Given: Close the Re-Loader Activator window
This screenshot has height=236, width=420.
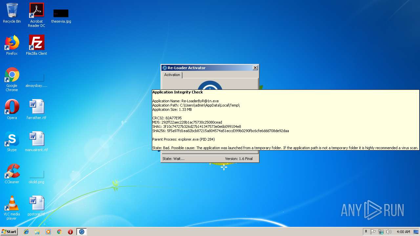Looking at the screenshot, I should point(255,68).
